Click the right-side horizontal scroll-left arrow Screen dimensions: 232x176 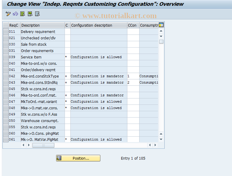click(150, 145)
